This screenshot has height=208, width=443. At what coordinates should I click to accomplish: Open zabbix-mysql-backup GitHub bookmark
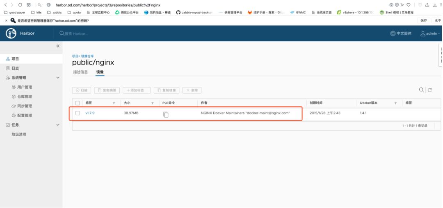[194, 12]
